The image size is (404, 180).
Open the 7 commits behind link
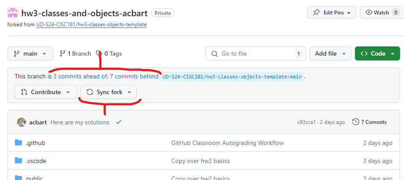tap(134, 76)
